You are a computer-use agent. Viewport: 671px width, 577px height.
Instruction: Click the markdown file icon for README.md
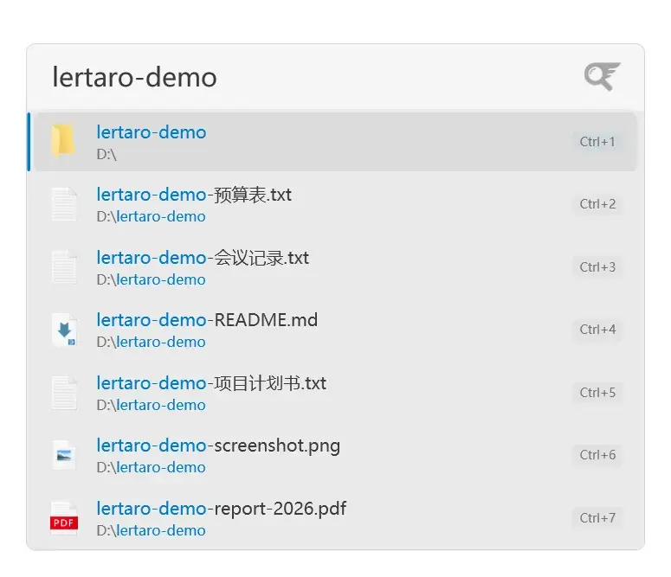click(x=64, y=330)
